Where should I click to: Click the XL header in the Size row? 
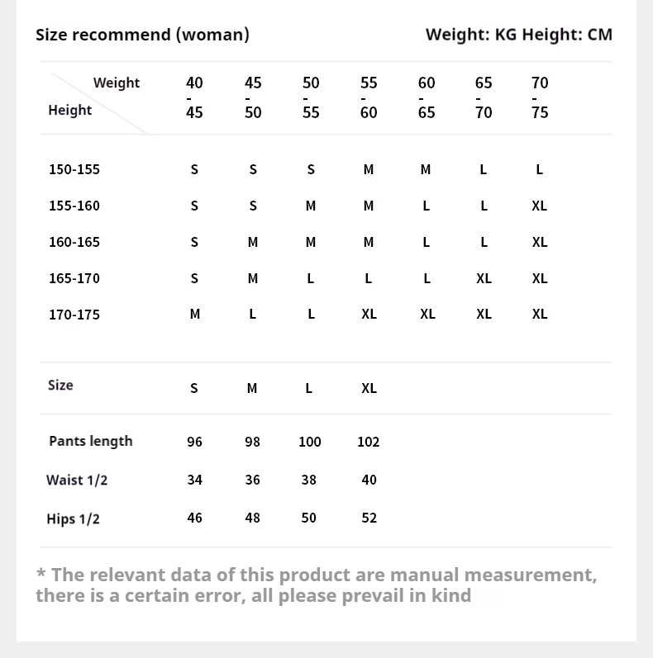coord(369,388)
